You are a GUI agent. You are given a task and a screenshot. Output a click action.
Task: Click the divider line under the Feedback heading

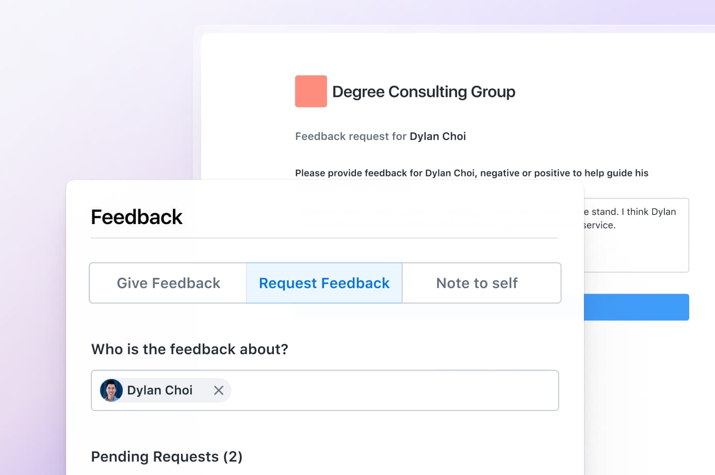(324, 238)
